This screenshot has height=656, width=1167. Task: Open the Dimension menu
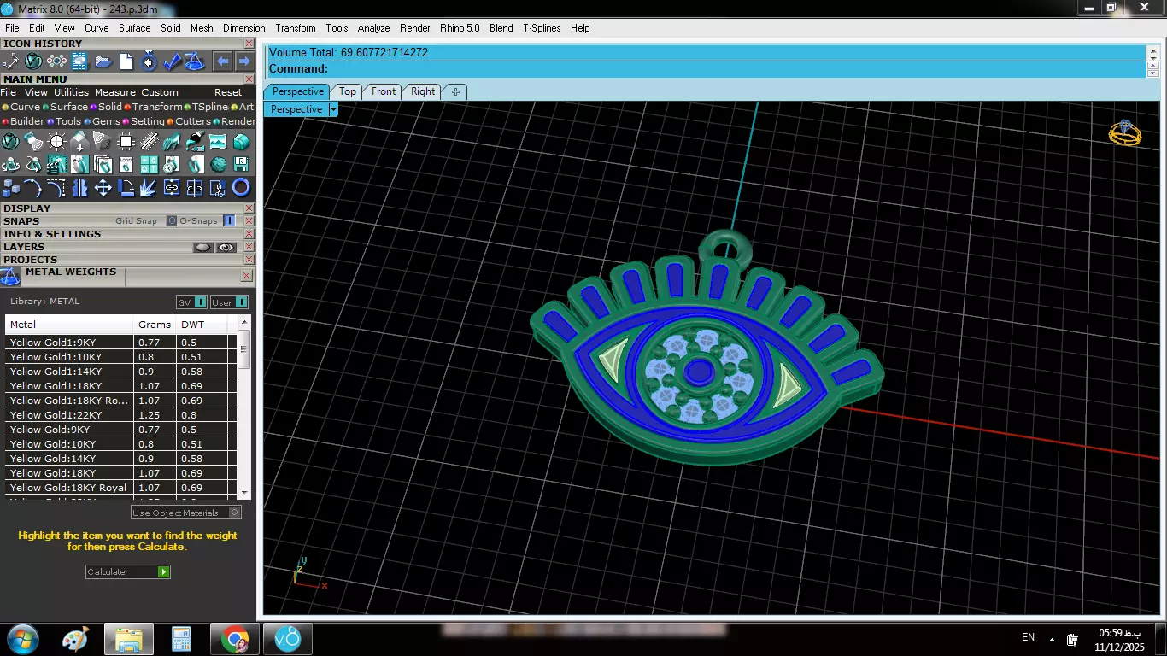tap(244, 28)
